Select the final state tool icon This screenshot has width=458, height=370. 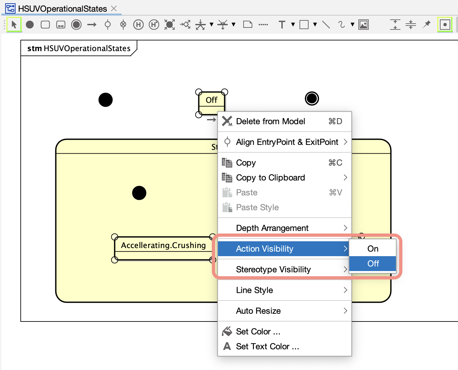pos(76,25)
